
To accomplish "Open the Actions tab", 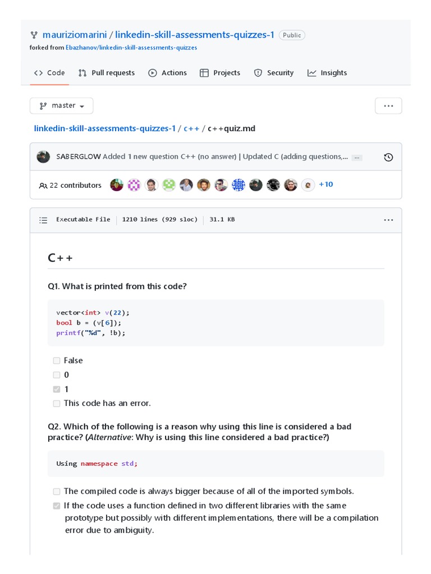I will pos(167,73).
